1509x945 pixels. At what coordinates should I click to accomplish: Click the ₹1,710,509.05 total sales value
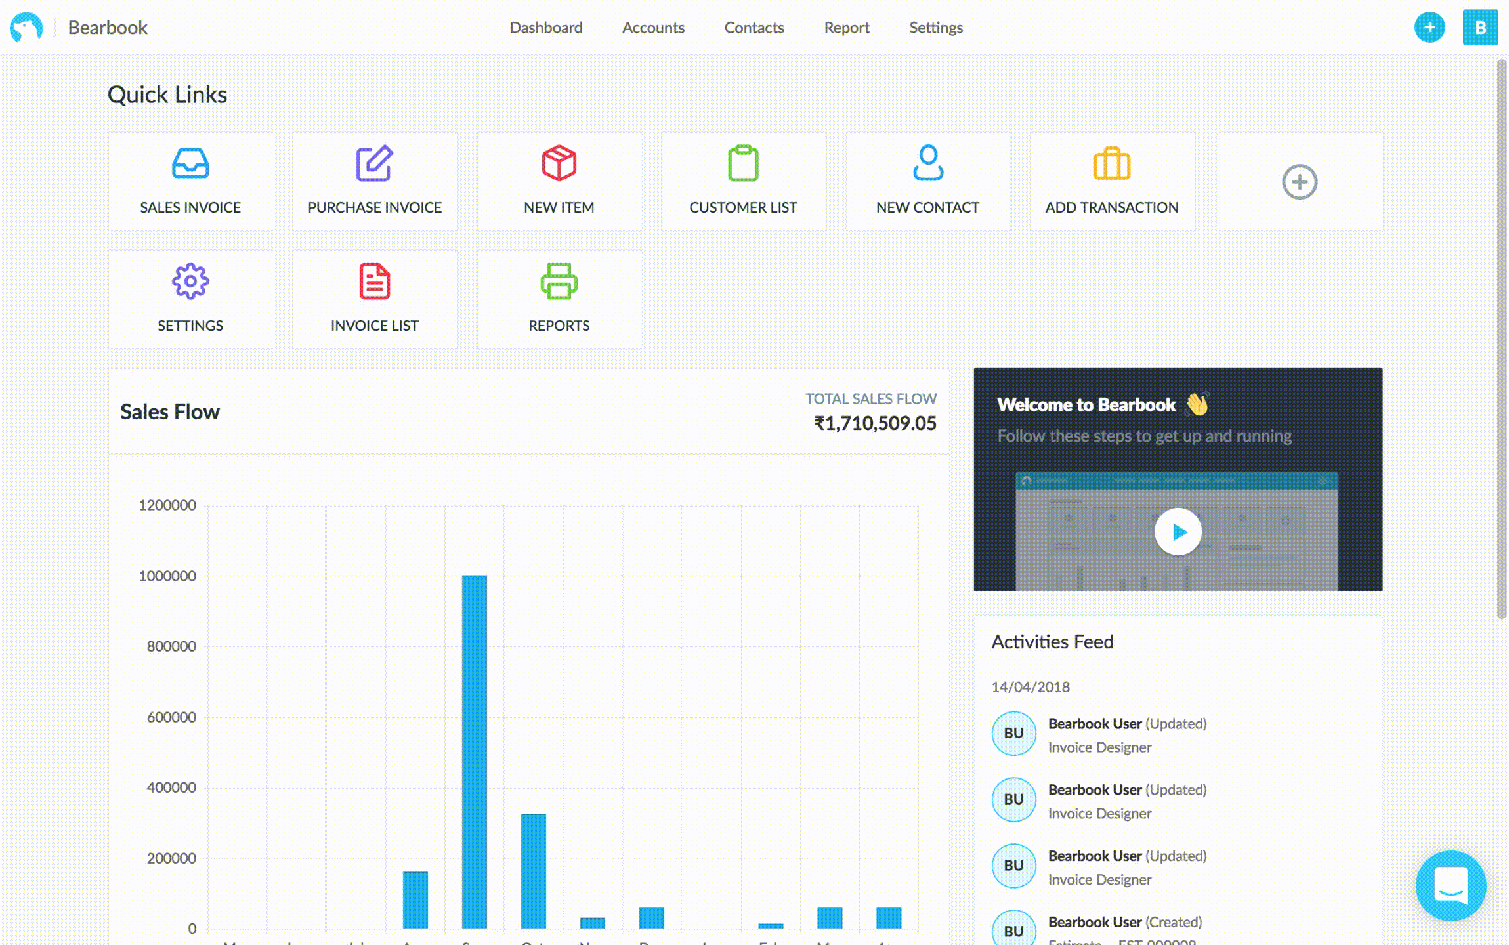875,423
